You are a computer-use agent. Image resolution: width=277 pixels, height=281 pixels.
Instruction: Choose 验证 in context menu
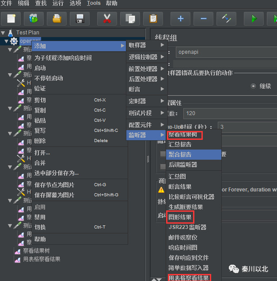click(x=80, y=88)
